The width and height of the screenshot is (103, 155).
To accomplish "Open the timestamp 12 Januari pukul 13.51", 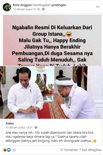I will coord(19,127).
